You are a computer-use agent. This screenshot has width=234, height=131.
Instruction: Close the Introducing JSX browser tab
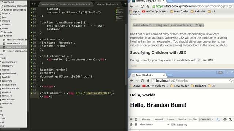click(x=163, y=1)
